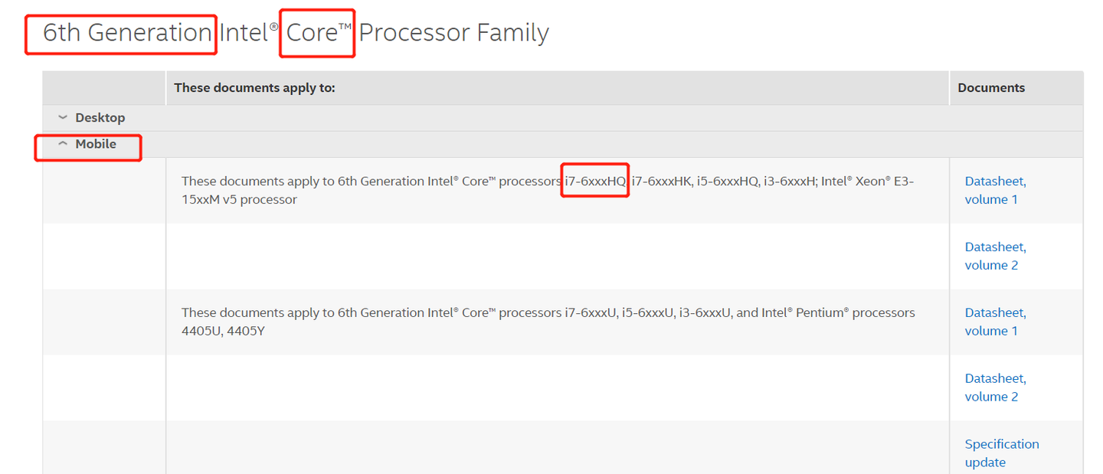The width and height of the screenshot is (1103, 474).
Task: Click "Processor Family" in the page heading
Action: coord(453,33)
